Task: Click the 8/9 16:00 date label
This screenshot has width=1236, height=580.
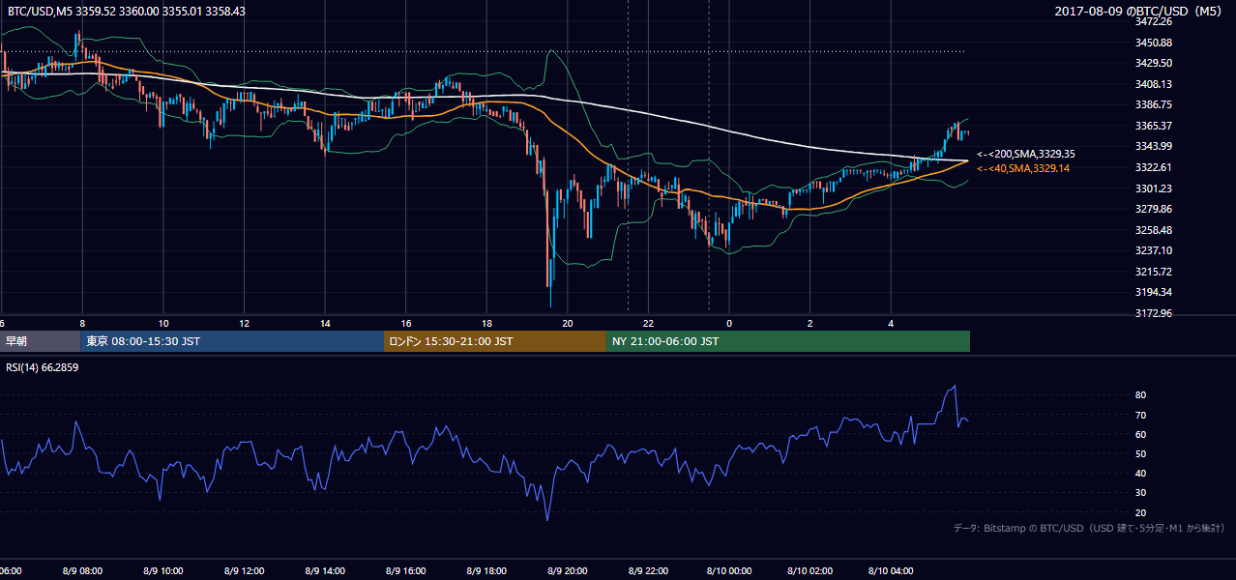Action: (x=406, y=571)
